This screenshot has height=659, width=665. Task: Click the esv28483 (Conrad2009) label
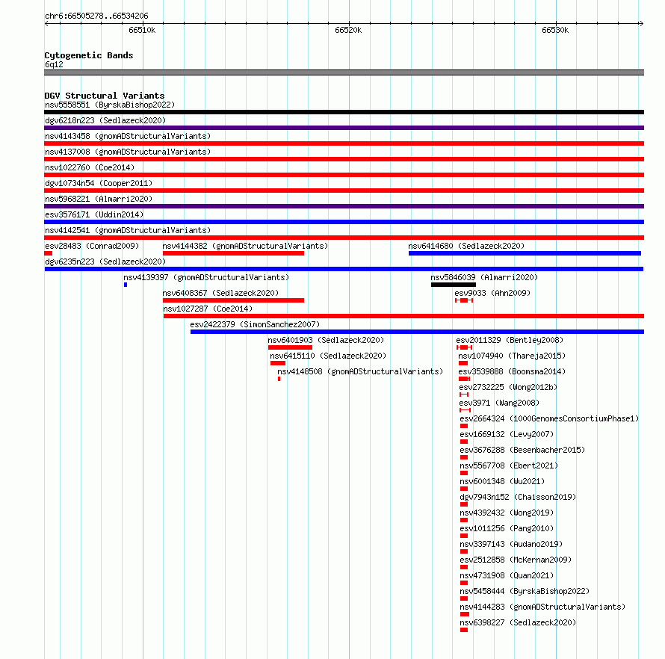(x=92, y=246)
